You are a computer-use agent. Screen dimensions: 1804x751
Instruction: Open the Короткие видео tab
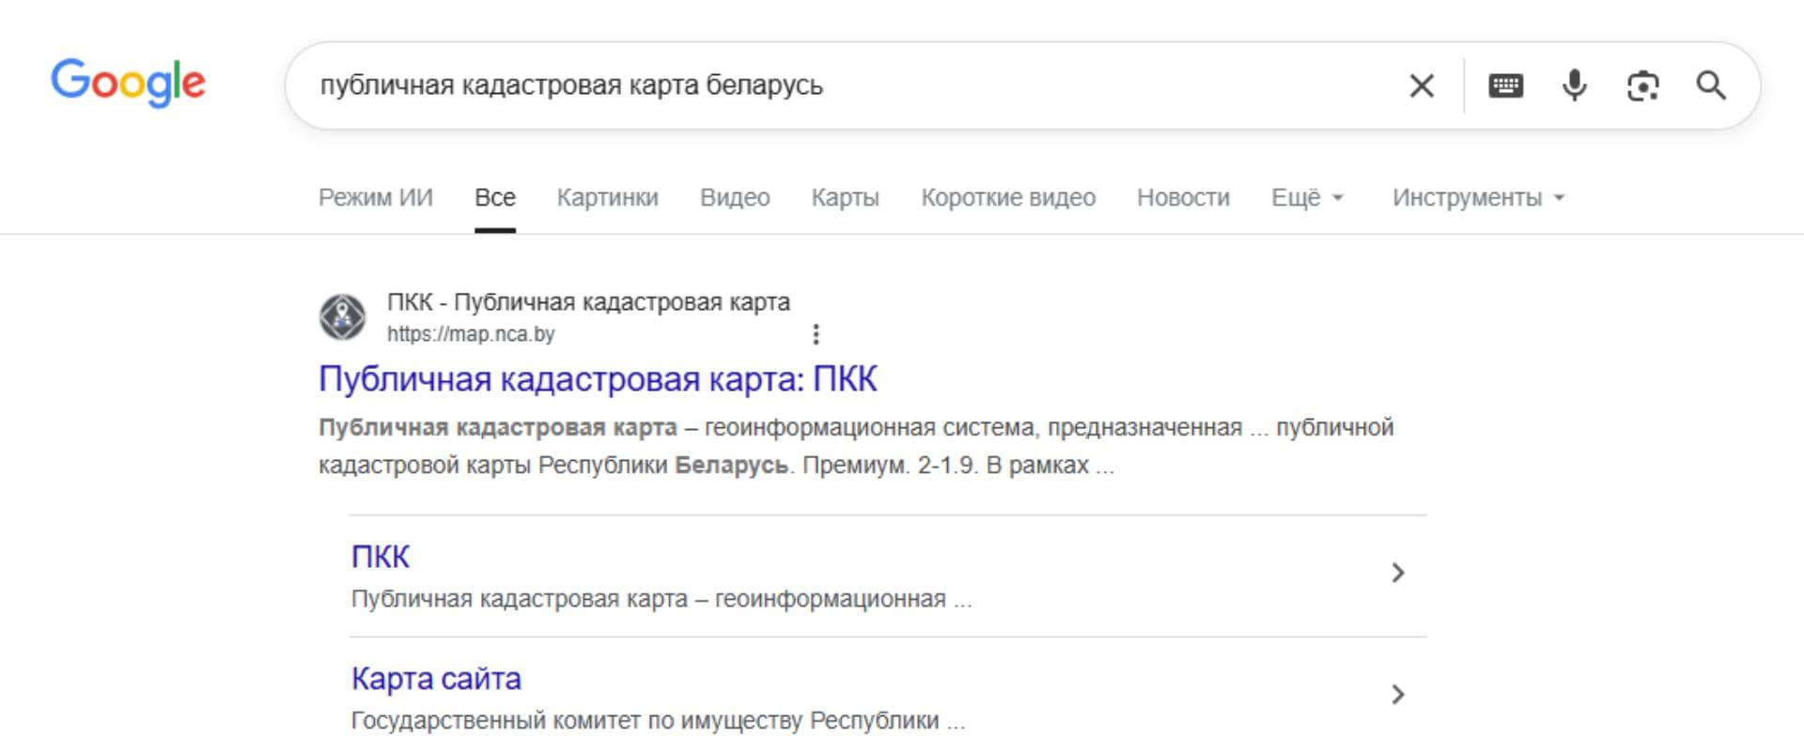(1008, 197)
